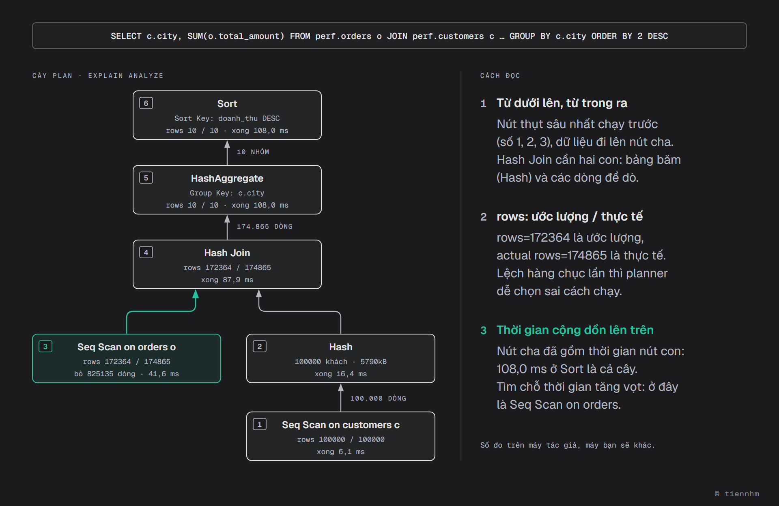
Task: Click the Hash node title
Action: click(x=340, y=347)
